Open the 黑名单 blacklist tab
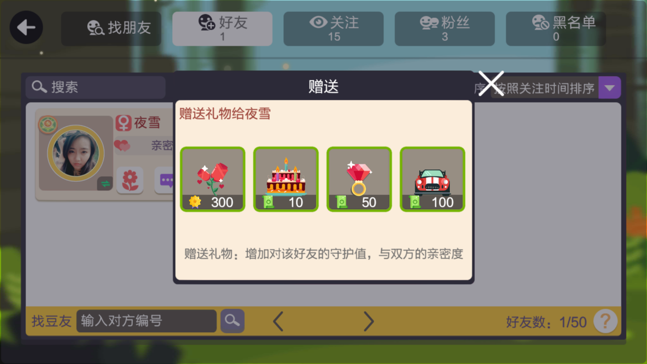The height and width of the screenshot is (364, 647). (556, 29)
